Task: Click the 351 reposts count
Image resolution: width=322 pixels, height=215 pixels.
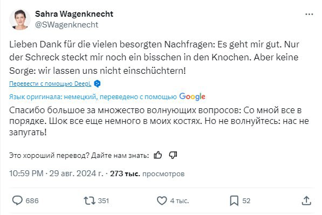Action: [x=104, y=200]
